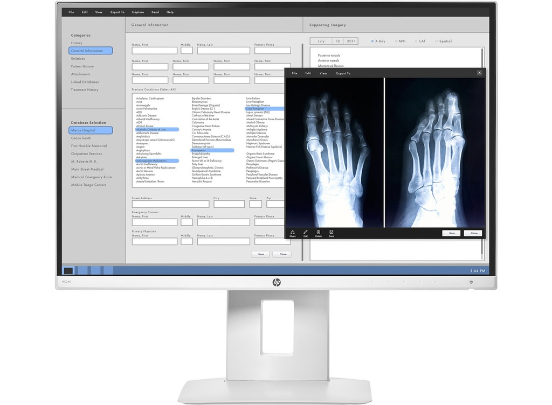Image resolution: width=552 pixels, height=405 pixels.
Task: Click the Save disk icon beside Delete
Action: pyautogui.click(x=331, y=233)
